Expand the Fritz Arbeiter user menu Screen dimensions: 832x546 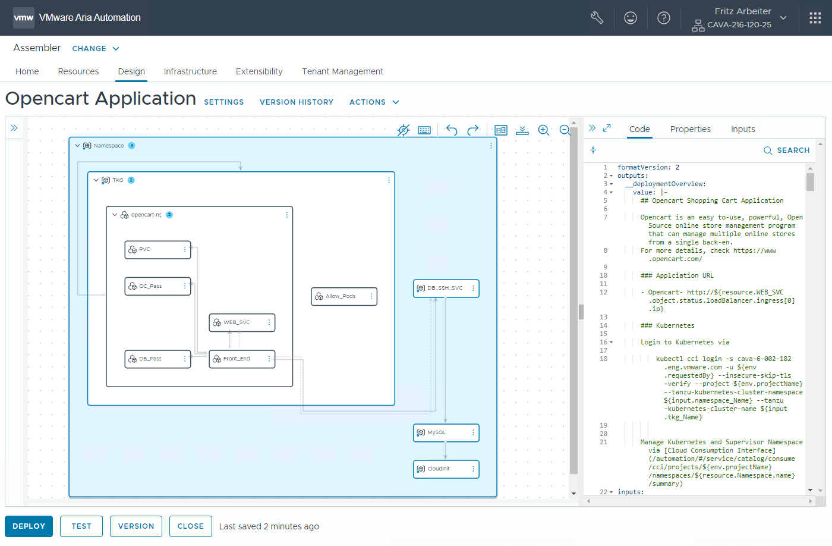coord(783,18)
